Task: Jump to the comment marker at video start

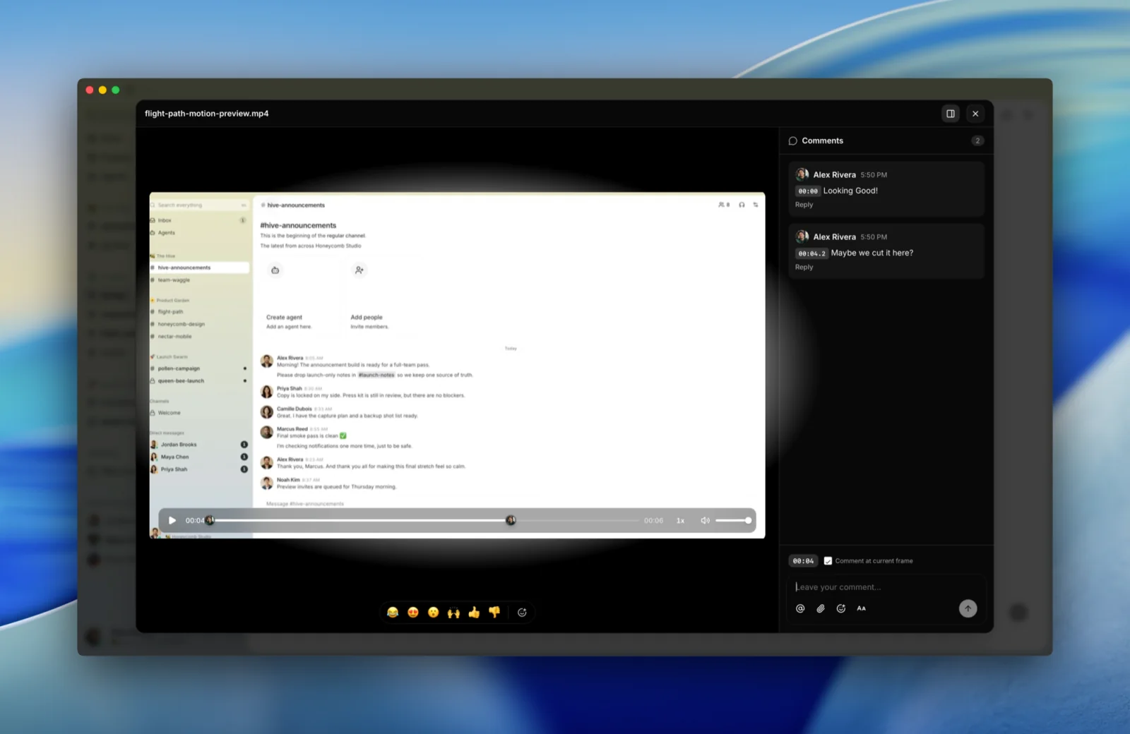Action: click(x=210, y=520)
